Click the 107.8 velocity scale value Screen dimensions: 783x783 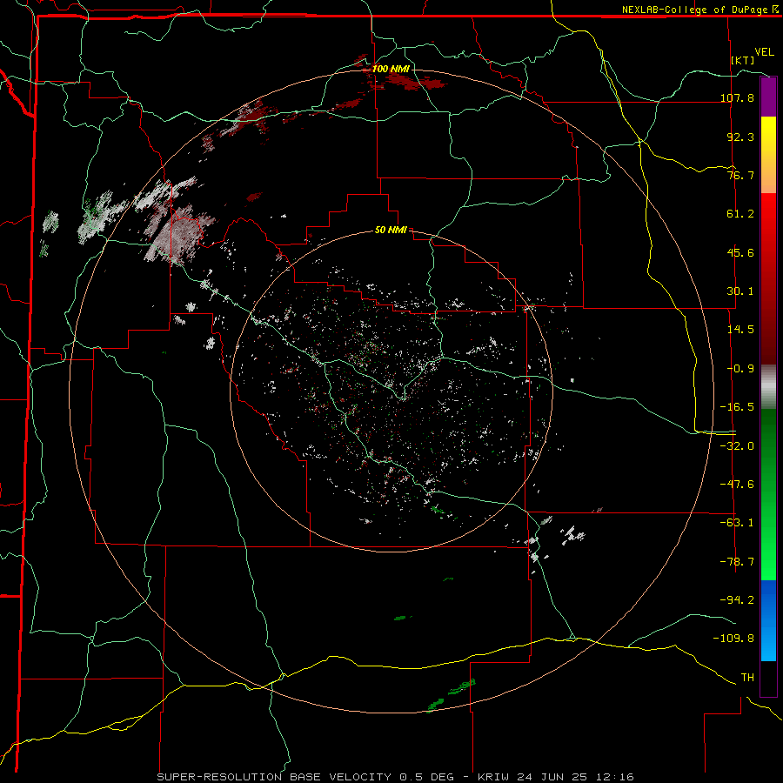click(737, 97)
